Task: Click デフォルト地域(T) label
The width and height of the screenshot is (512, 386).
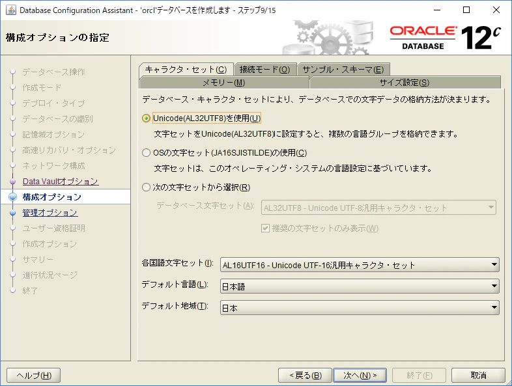Action: pos(175,306)
